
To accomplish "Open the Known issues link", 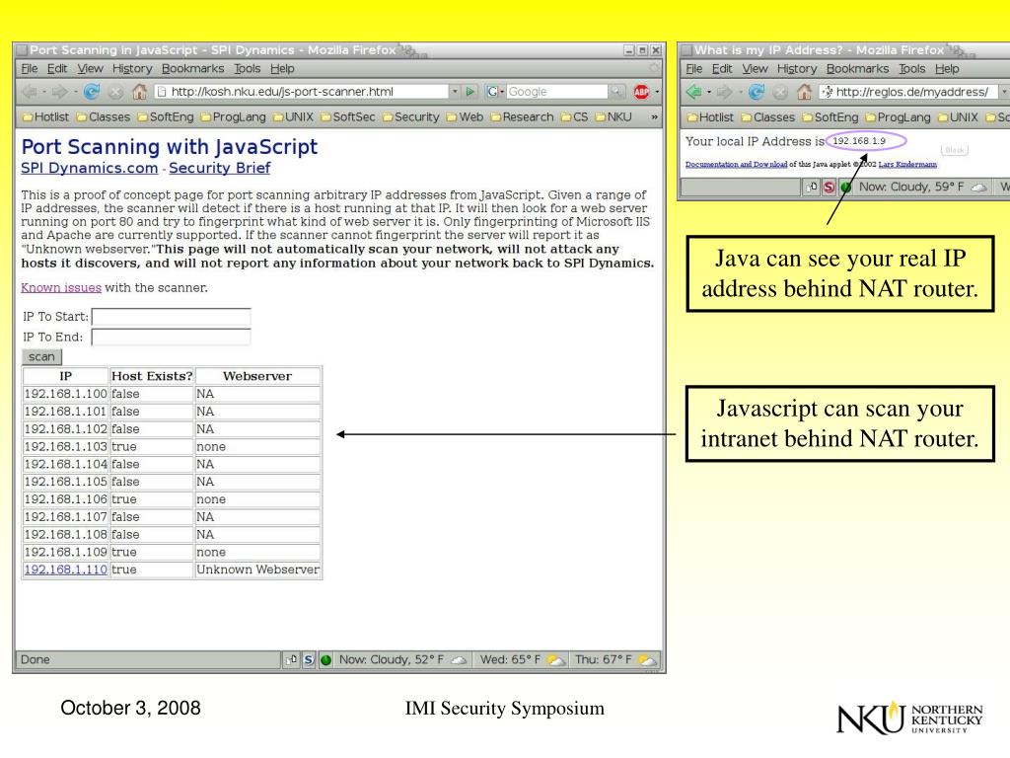I will coord(61,288).
